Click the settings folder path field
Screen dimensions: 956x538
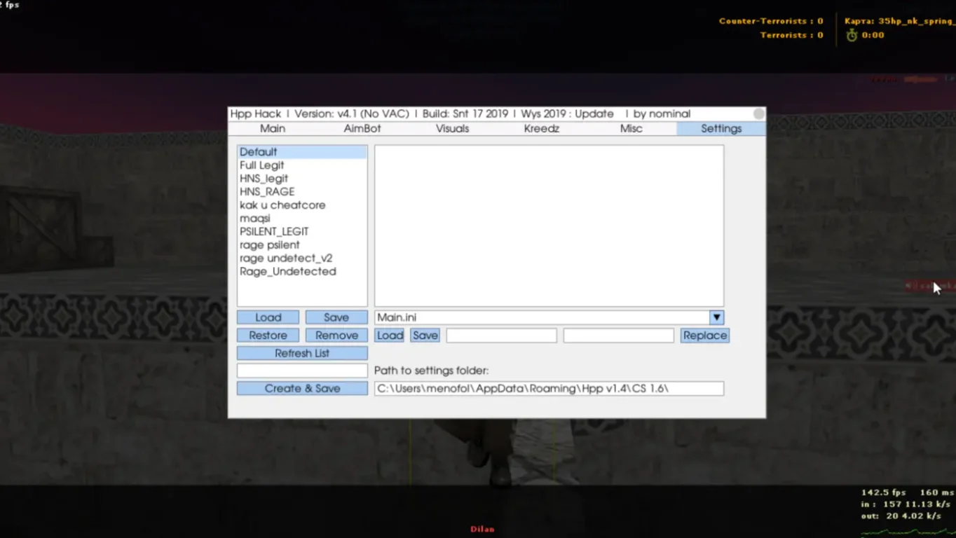[549, 389]
